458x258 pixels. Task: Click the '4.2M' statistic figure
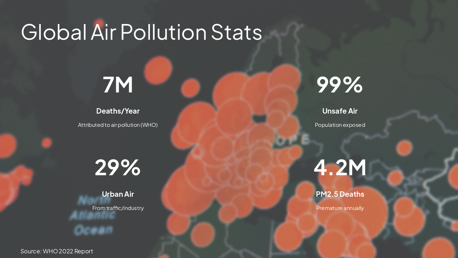(340, 168)
